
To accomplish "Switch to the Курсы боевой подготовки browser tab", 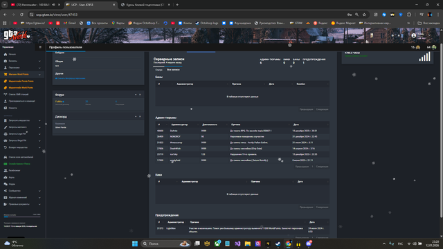I will point(146,5).
